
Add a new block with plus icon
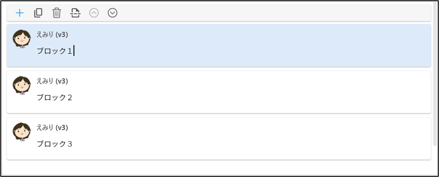19,13
